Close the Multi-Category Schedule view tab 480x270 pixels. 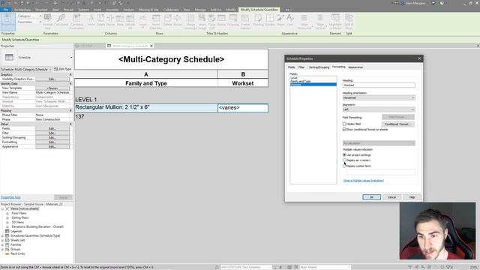point(151,46)
